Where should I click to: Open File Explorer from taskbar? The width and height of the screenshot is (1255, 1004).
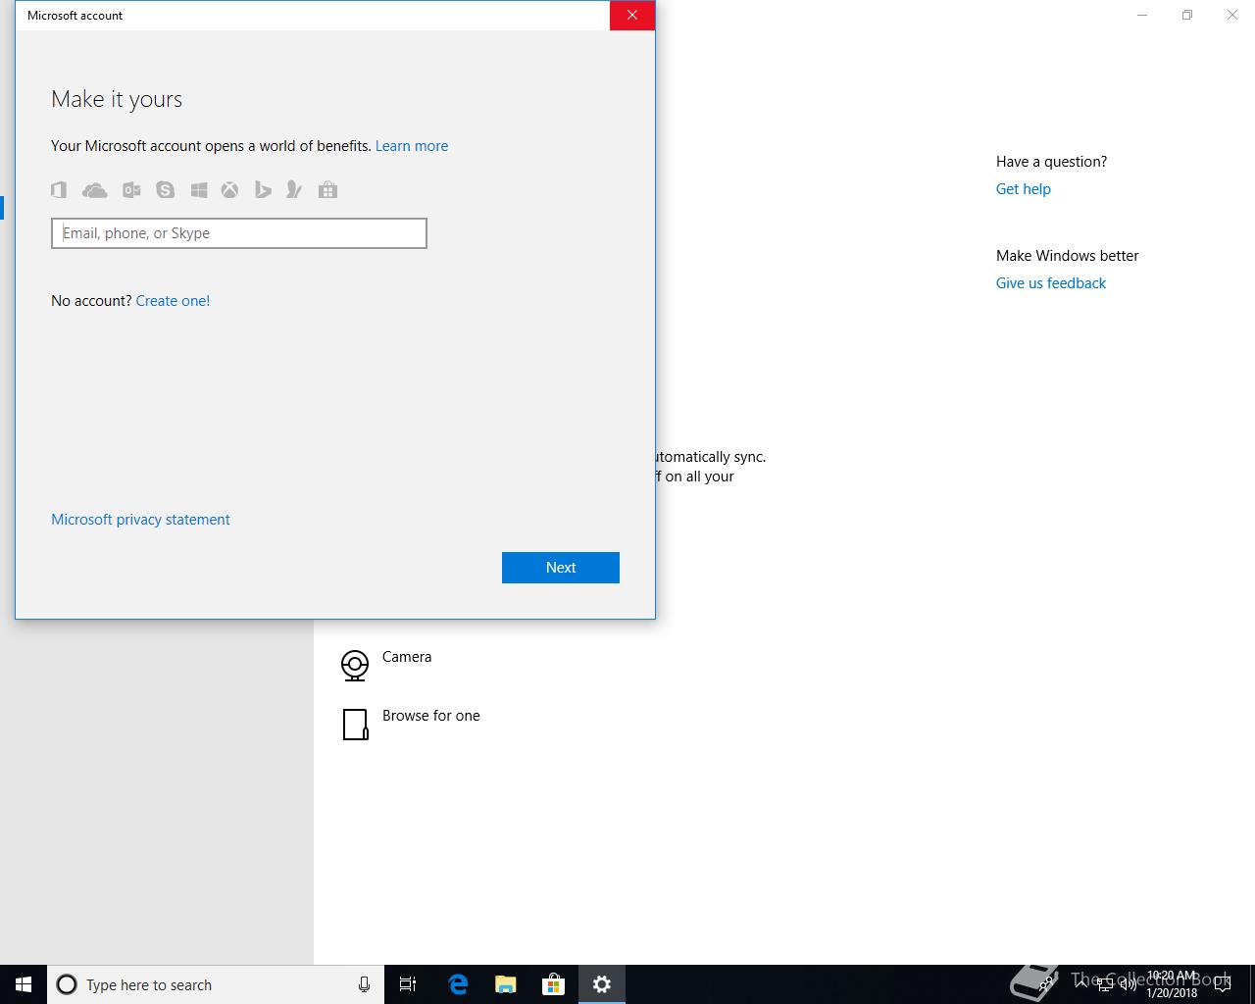[x=505, y=984]
